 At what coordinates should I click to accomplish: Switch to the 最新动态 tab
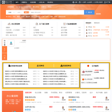pos(97,23)
